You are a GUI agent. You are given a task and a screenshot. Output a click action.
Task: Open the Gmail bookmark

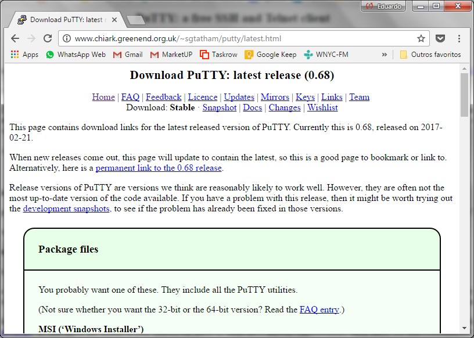tap(128, 55)
